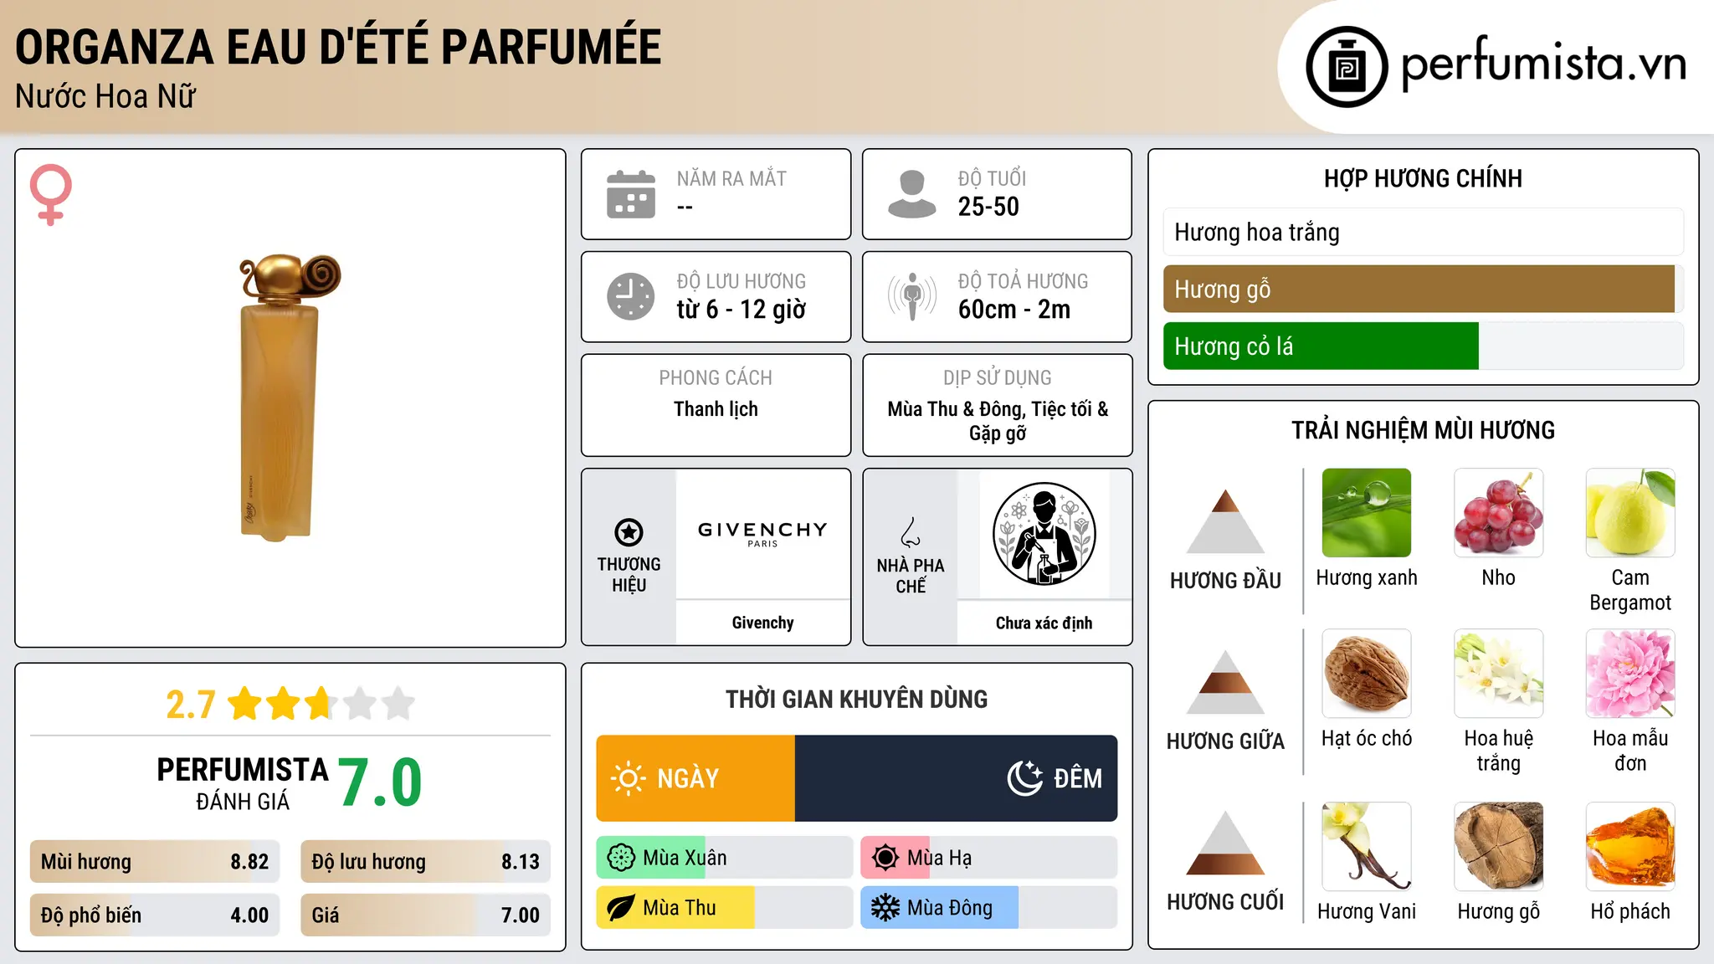Open the Hoa huệ trắng note image
Image resolution: width=1714 pixels, height=964 pixels.
pos(1499,674)
